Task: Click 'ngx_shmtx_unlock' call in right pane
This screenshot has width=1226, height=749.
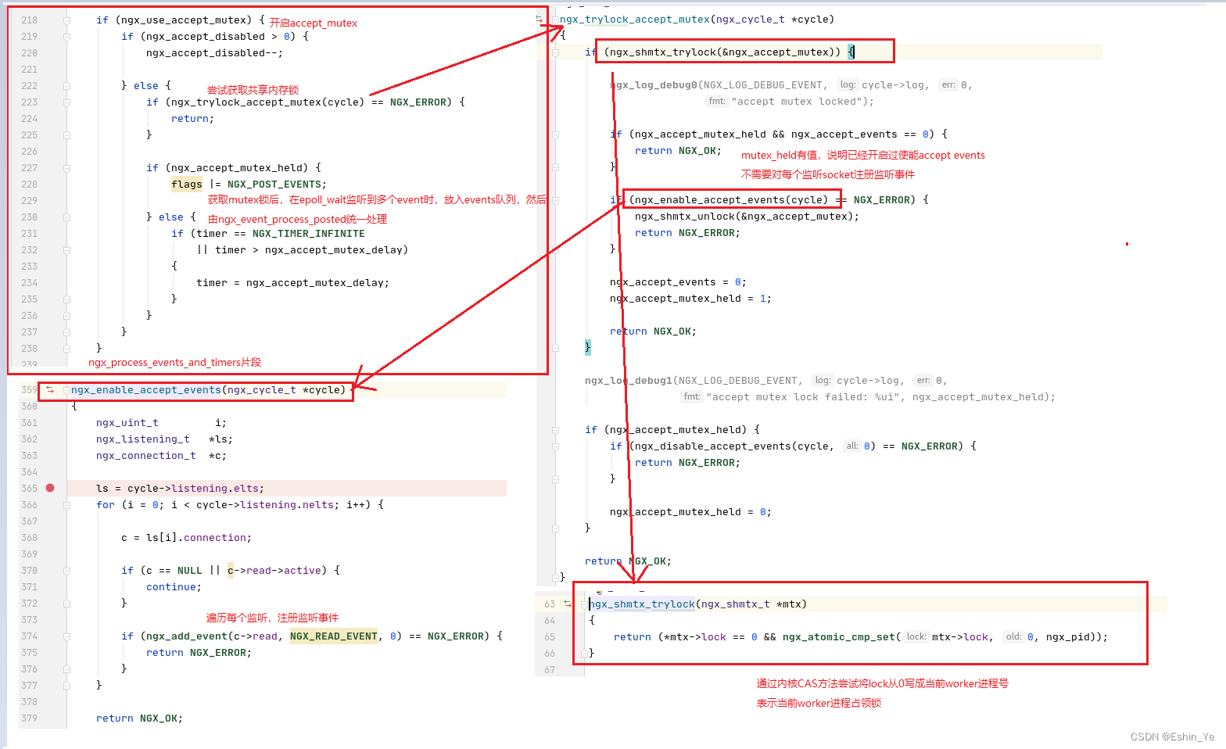Action: pyautogui.click(x=685, y=217)
